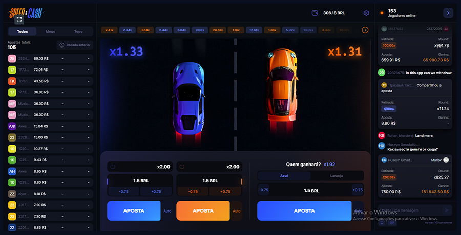This screenshot has height=235, width=461.
Task: Place the blue car APOSTA bet
Action: click(x=134, y=210)
